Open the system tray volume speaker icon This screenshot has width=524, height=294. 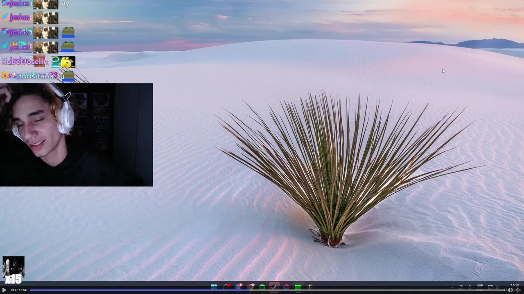(497, 287)
